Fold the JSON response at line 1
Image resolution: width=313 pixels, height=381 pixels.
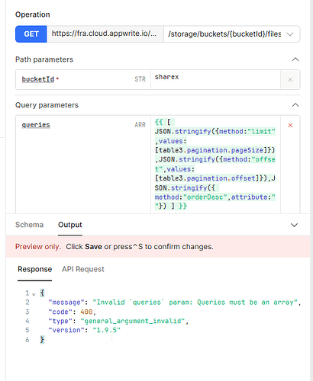(34, 294)
